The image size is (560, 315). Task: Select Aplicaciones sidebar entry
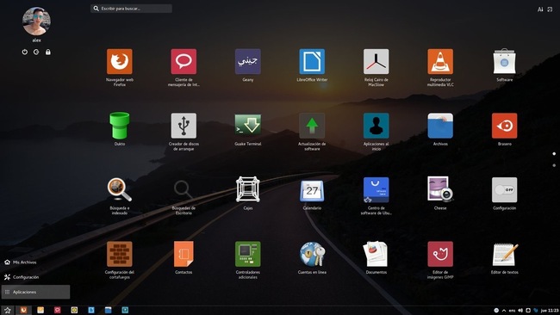pyautogui.click(x=35, y=292)
